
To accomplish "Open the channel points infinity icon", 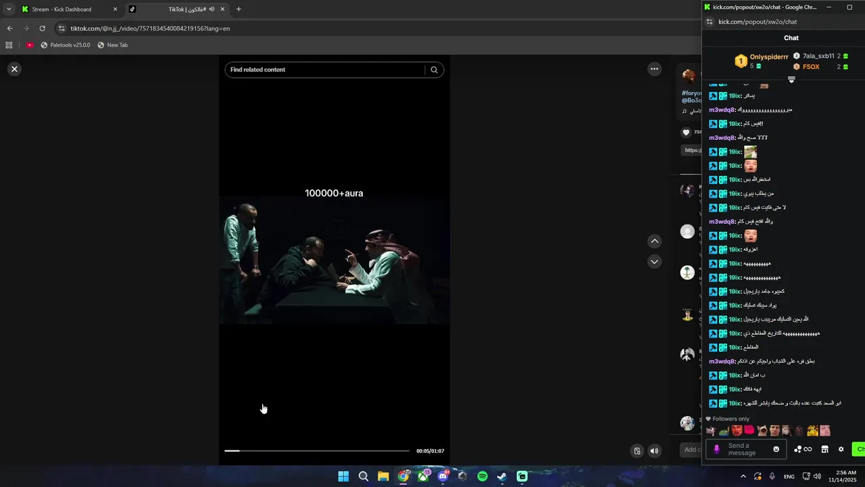I will 804,449.
